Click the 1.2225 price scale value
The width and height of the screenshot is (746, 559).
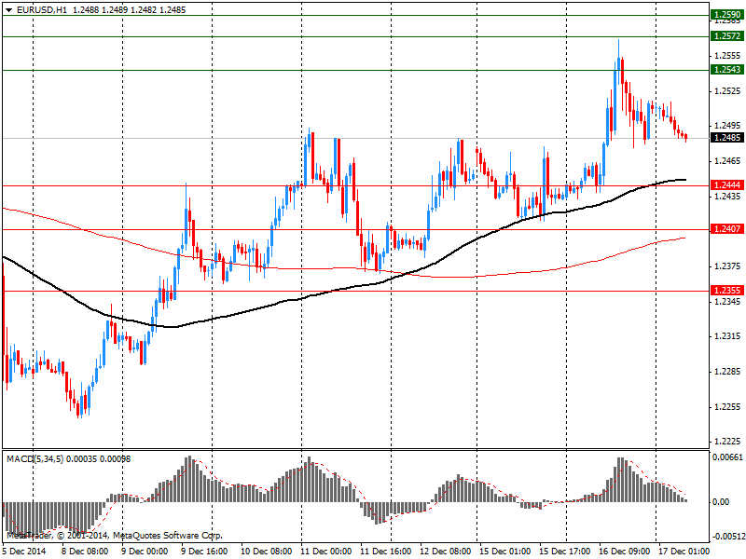728,442
